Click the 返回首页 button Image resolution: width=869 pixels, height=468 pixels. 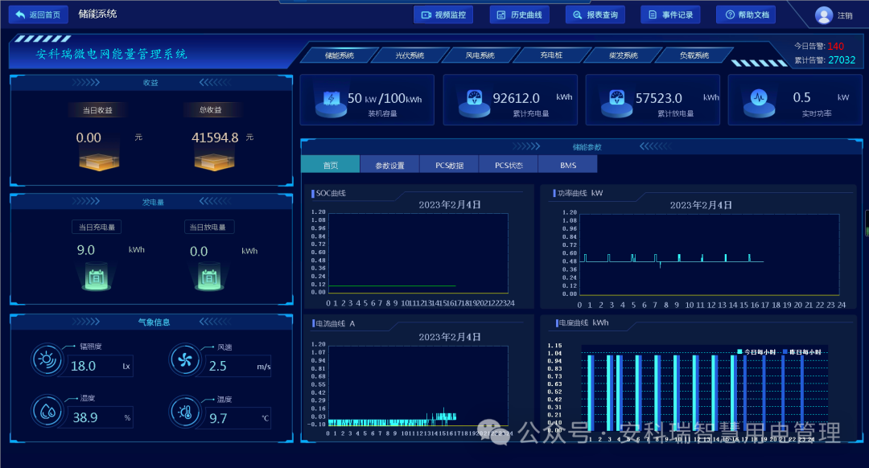(x=38, y=14)
